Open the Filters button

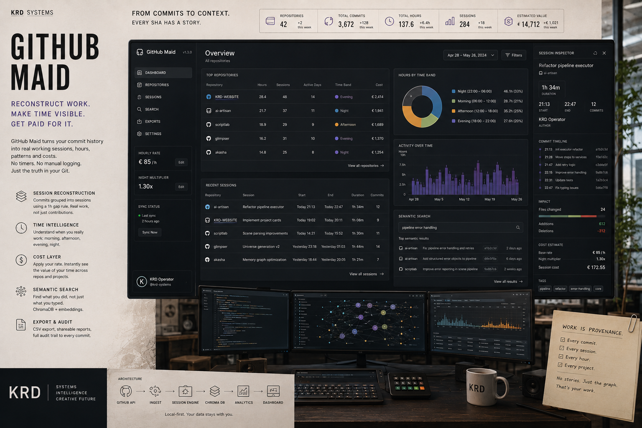[514, 55]
